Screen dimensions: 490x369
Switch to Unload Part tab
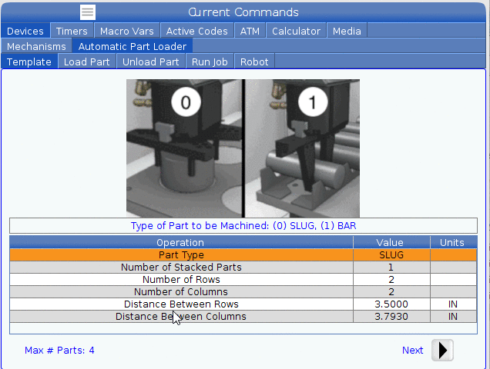[x=150, y=61]
